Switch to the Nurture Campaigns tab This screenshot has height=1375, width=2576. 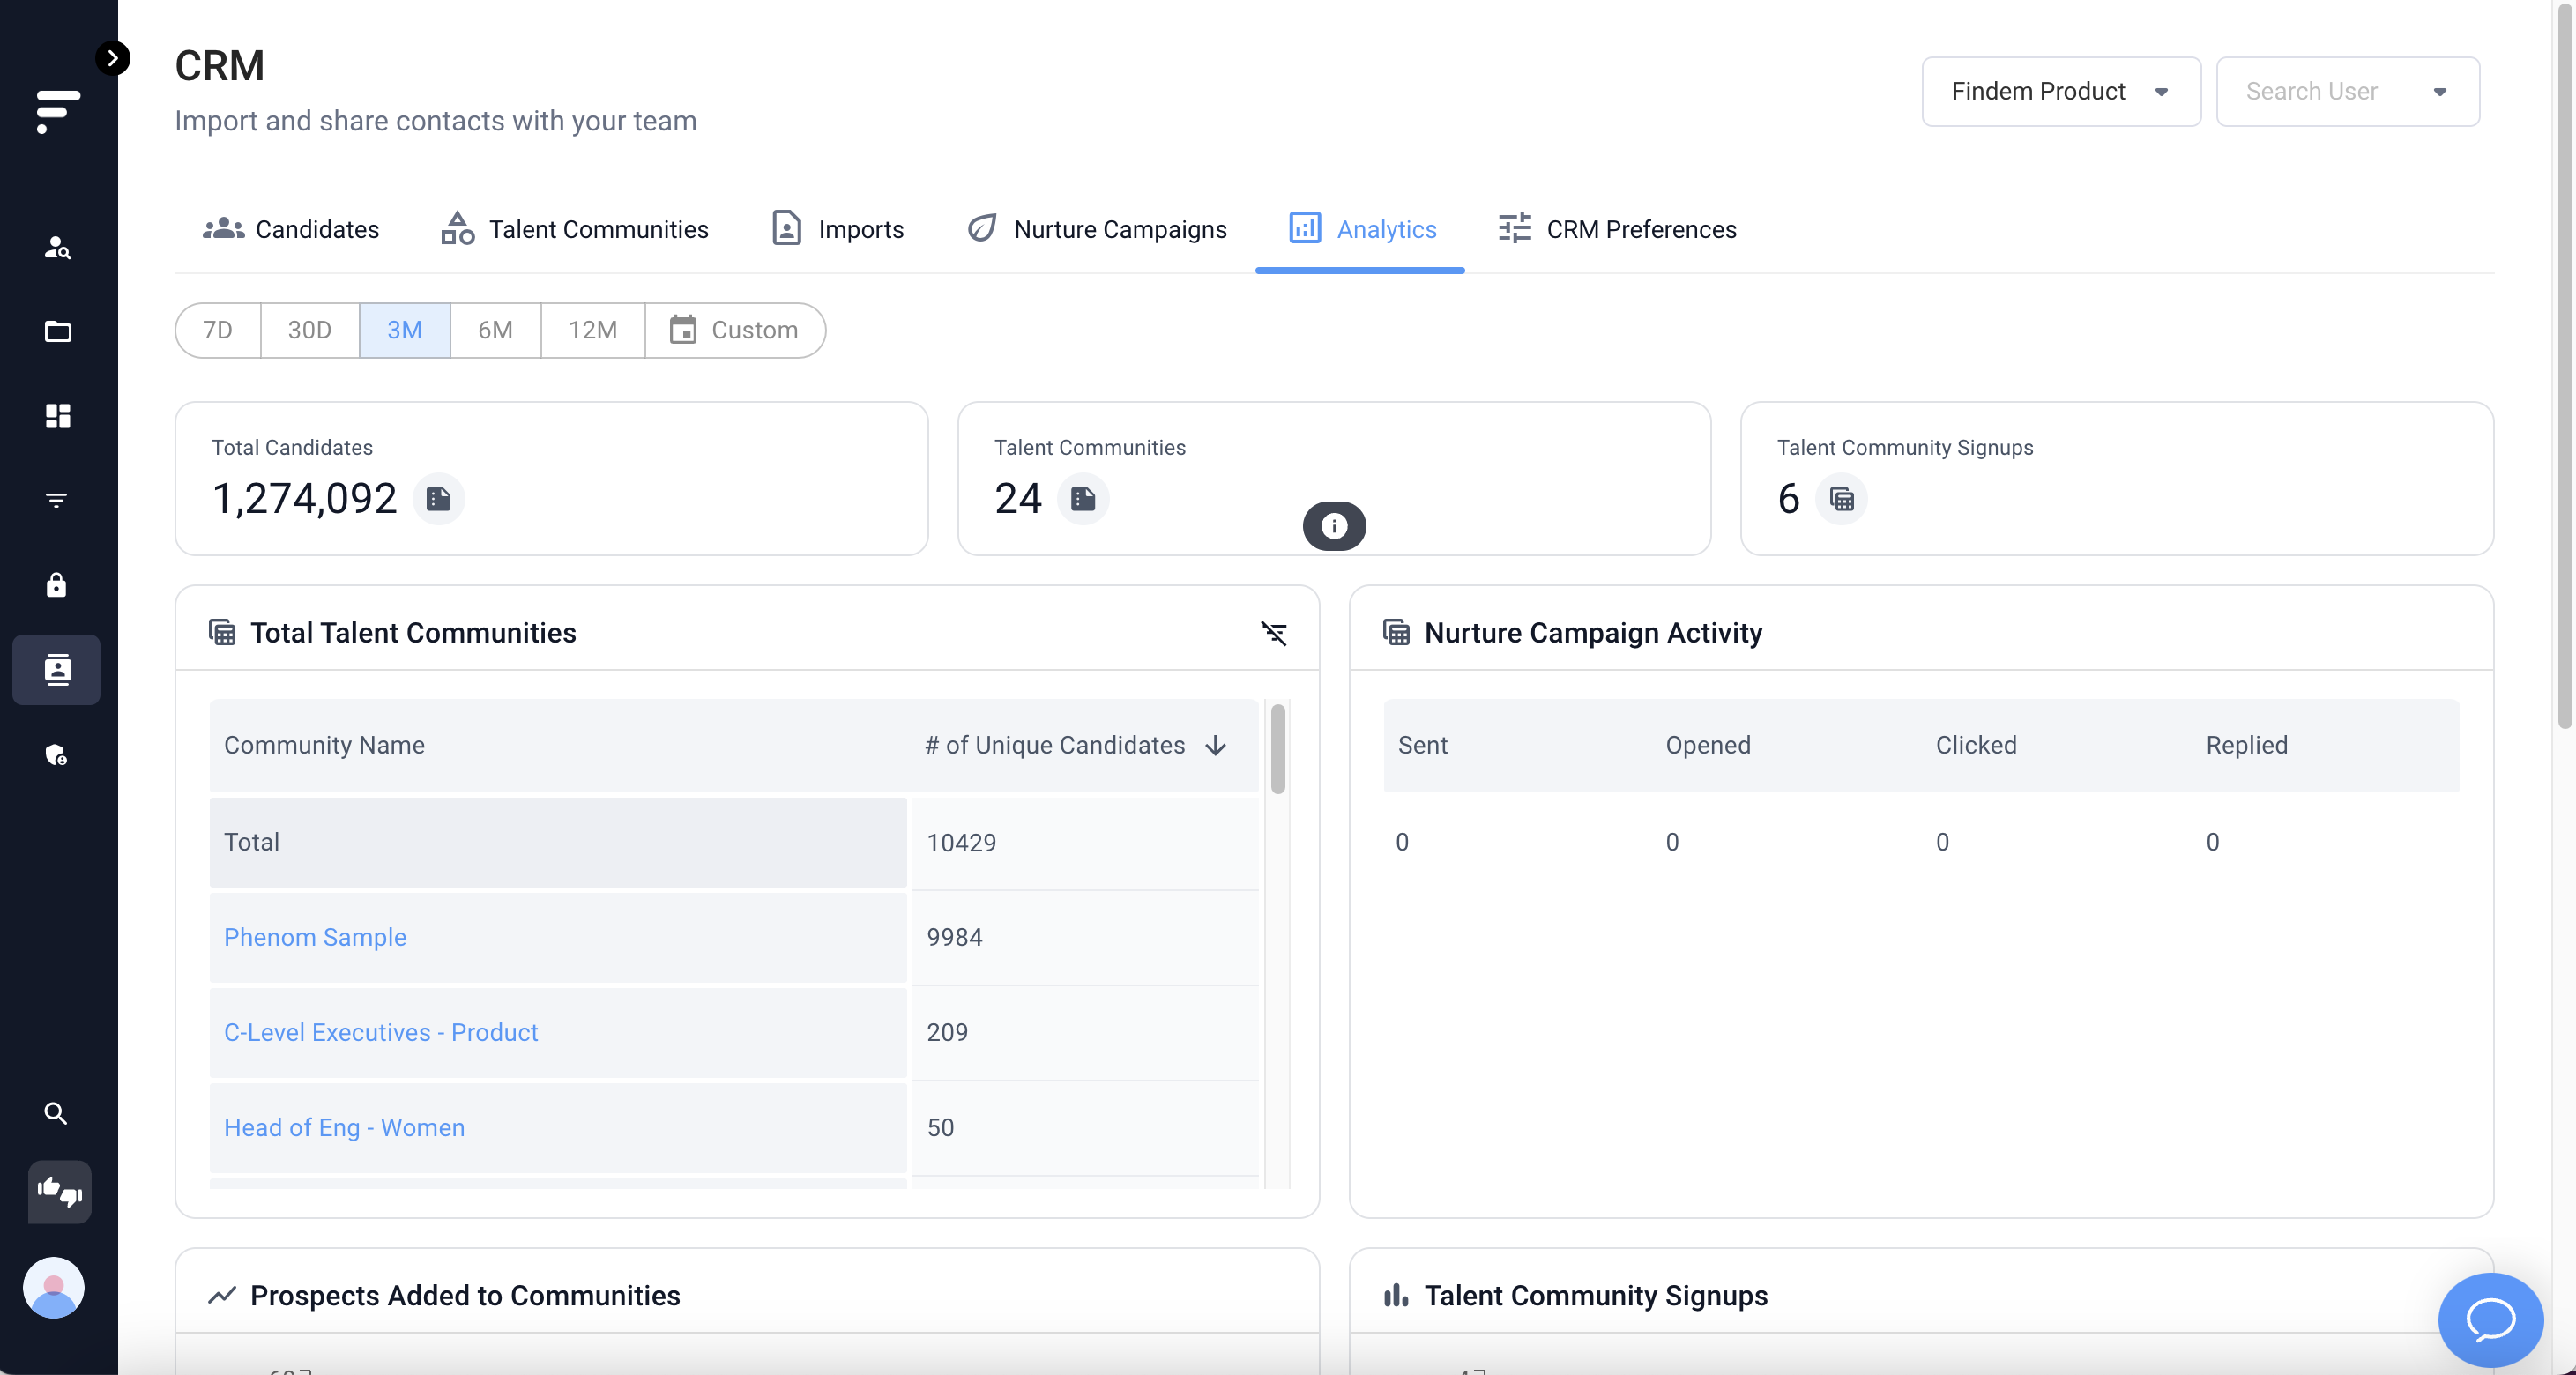[x=1096, y=229]
